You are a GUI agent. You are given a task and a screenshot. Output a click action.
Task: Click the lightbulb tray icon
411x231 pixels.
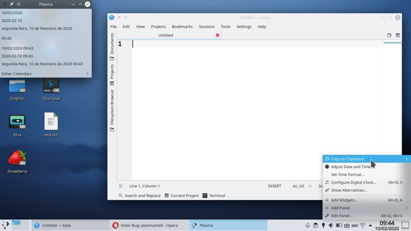coord(323,225)
